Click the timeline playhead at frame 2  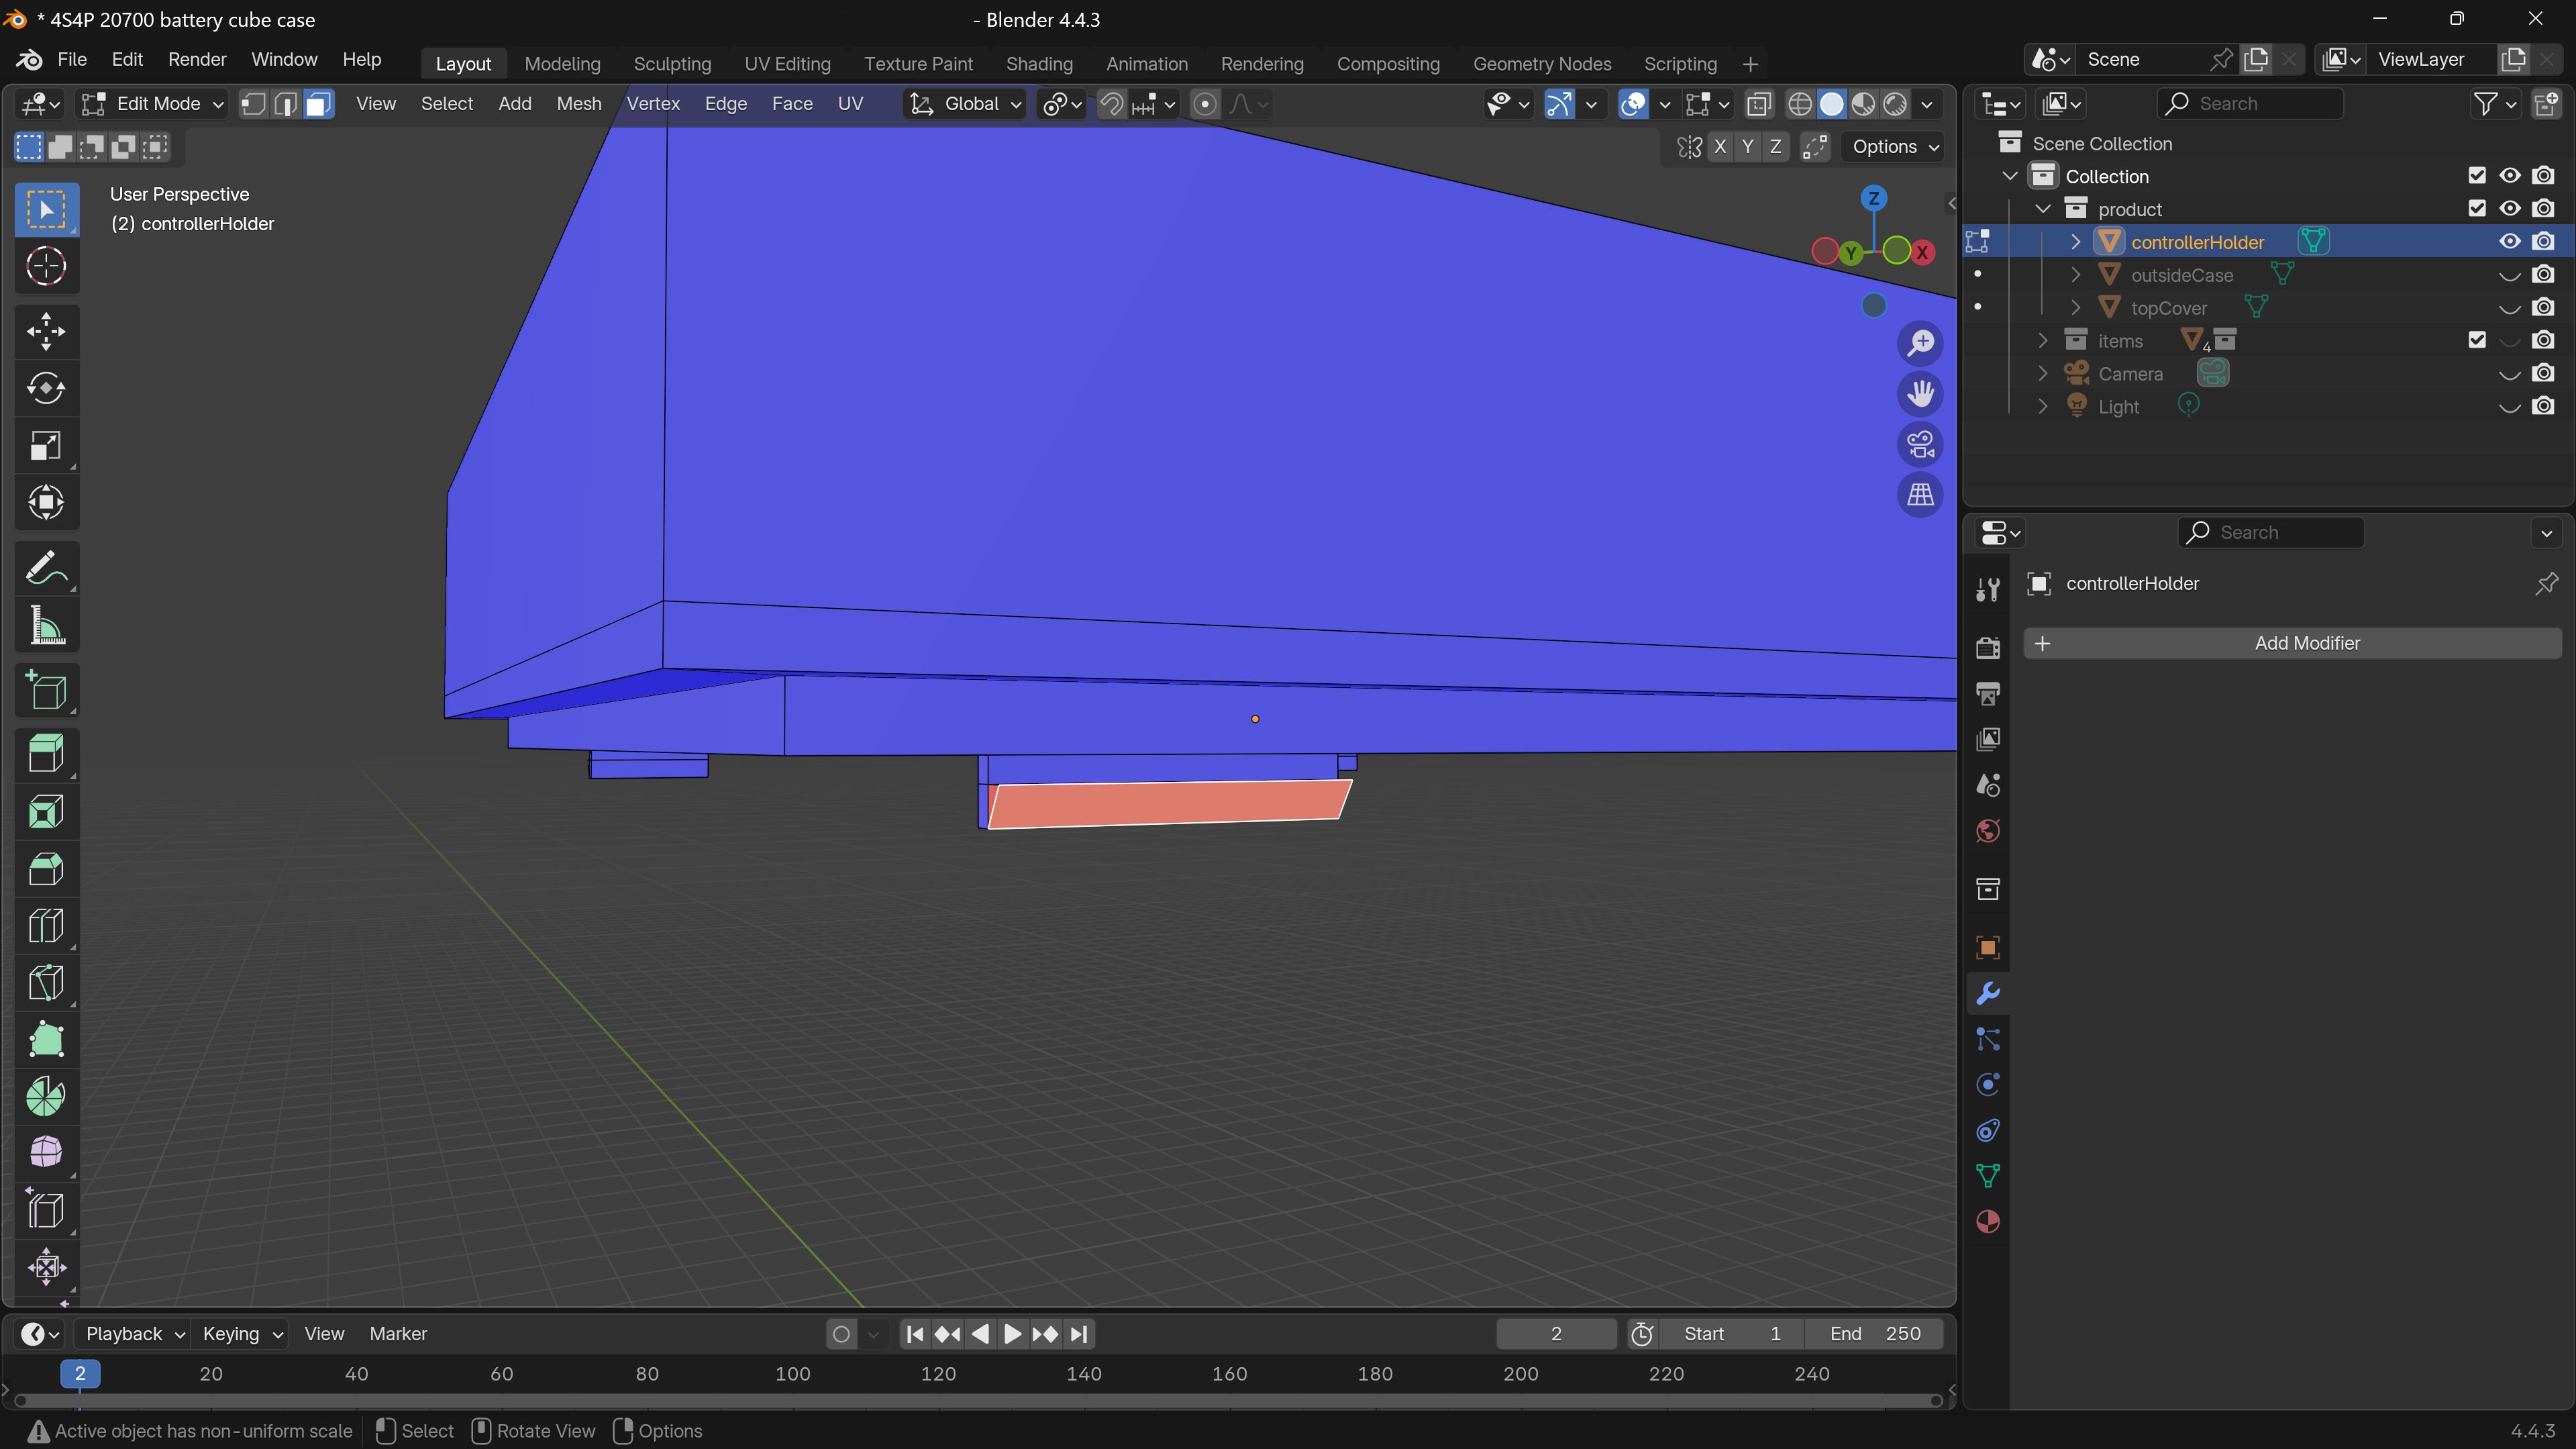pyautogui.click(x=80, y=1373)
